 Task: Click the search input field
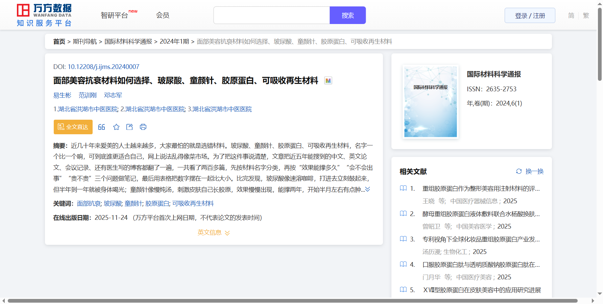[x=271, y=15]
